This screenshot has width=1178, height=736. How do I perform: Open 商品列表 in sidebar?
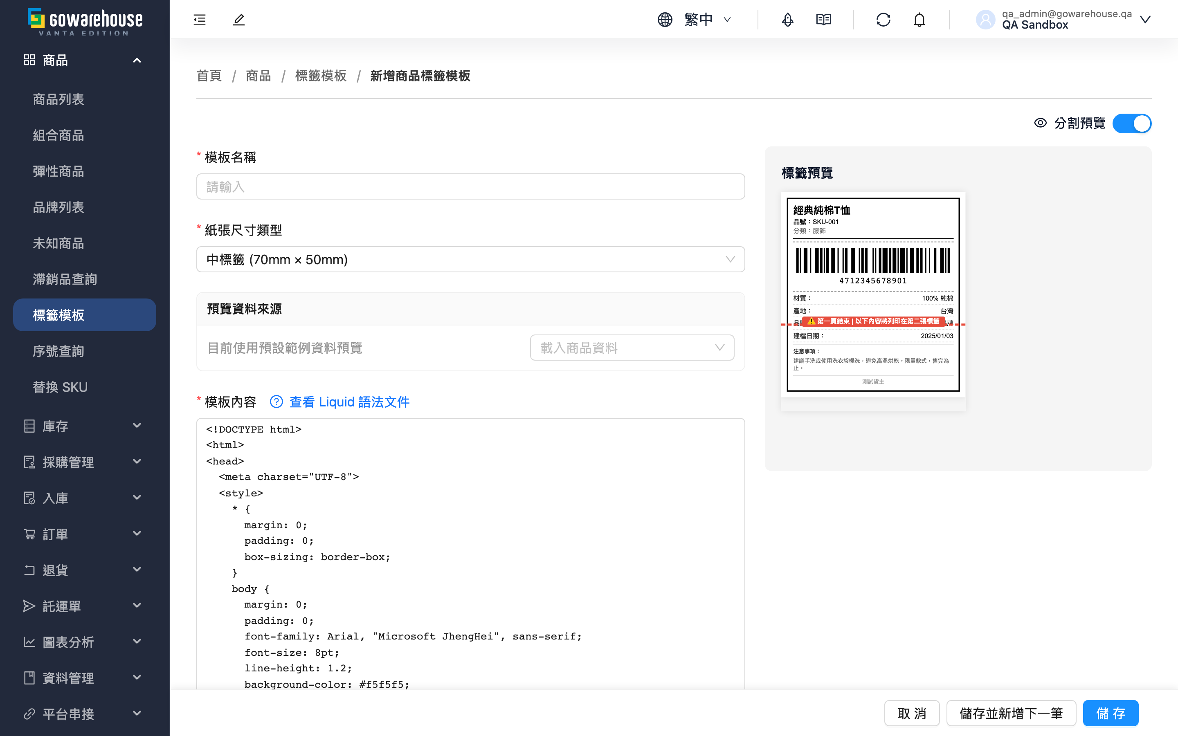pyautogui.click(x=85, y=99)
